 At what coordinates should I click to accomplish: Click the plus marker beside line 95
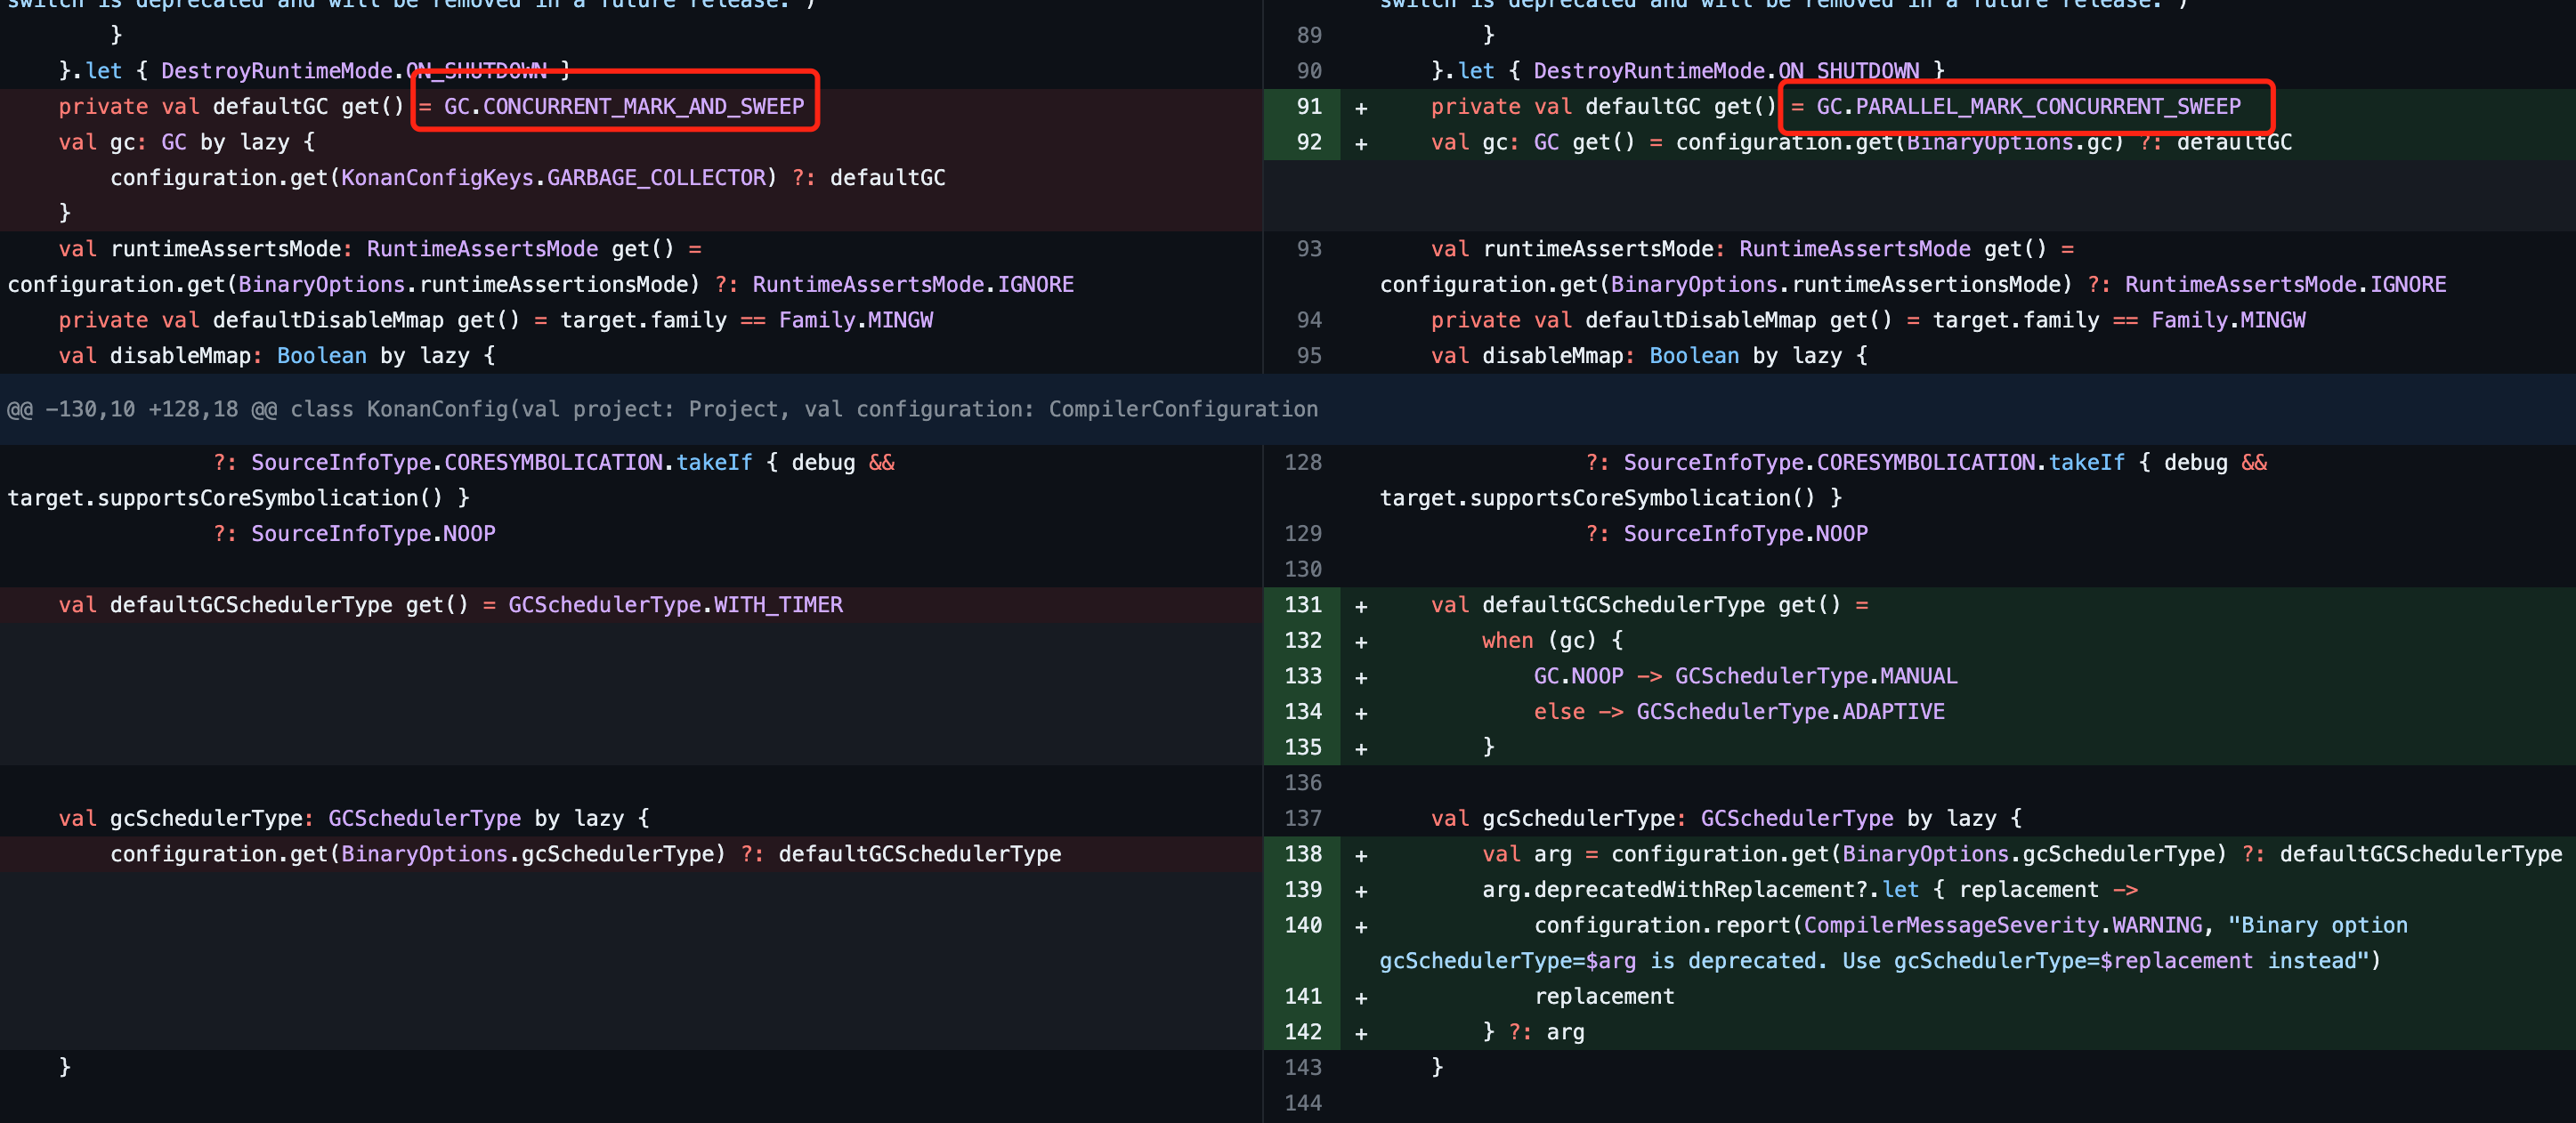pos(1361,355)
